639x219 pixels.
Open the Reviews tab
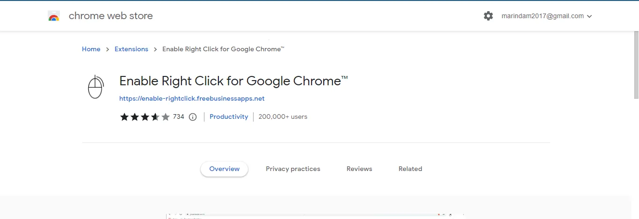pyautogui.click(x=359, y=169)
